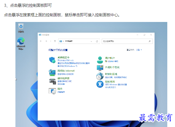Click the 优化视觉显示 link
The width and height of the screenshot is (175, 127).
(x=111, y=87)
